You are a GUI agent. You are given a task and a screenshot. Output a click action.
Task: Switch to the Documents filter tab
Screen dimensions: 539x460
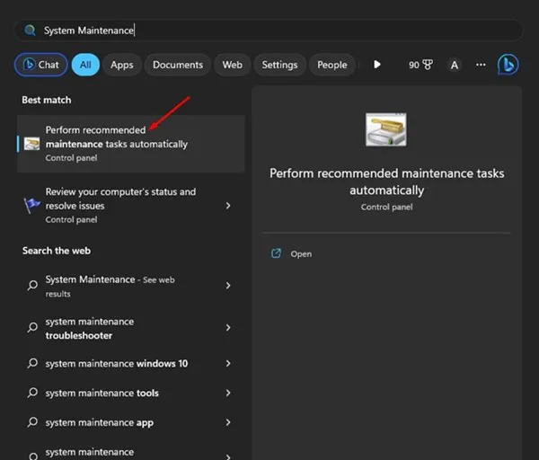[177, 65]
